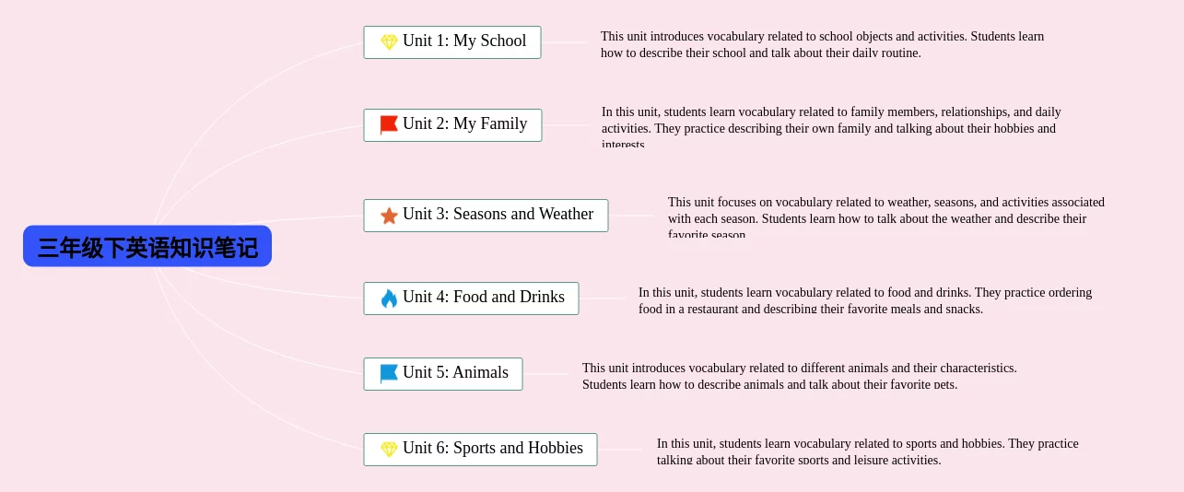Select the "Unit 3: Seasons and Weather" label

(x=498, y=215)
